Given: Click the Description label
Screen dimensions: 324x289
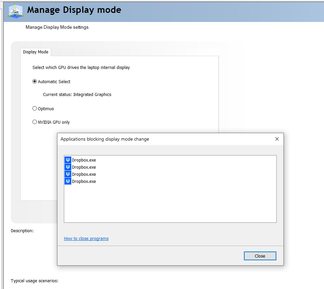Looking at the screenshot, I should point(22,231).
